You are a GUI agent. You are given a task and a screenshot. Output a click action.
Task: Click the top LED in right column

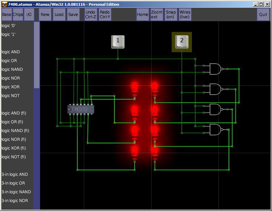tap(155, 89)
